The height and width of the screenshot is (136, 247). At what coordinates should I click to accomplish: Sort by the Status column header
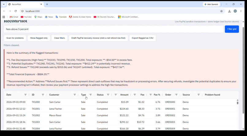click(100, 95)
